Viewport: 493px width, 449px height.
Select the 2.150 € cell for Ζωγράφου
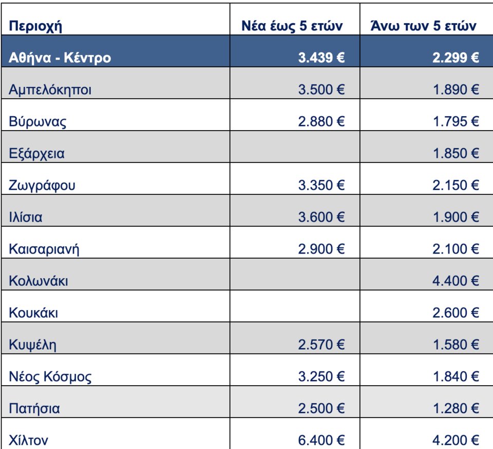456,185
